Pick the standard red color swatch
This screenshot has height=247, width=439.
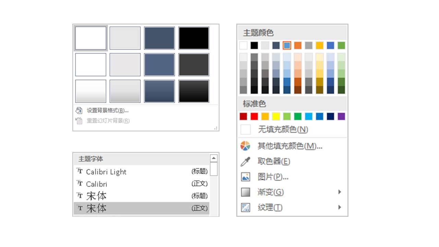(254, 117)
